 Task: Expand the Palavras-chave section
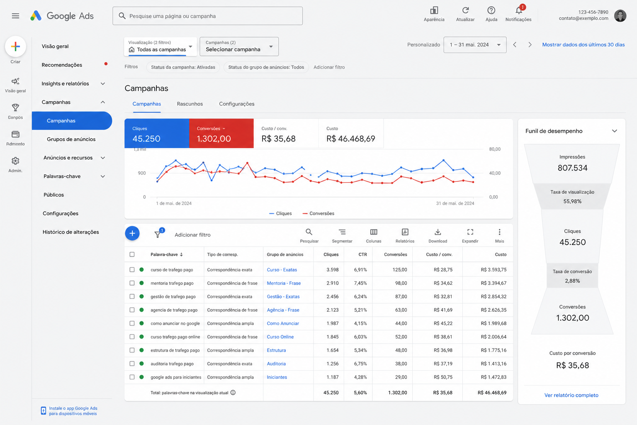point(103,176)
